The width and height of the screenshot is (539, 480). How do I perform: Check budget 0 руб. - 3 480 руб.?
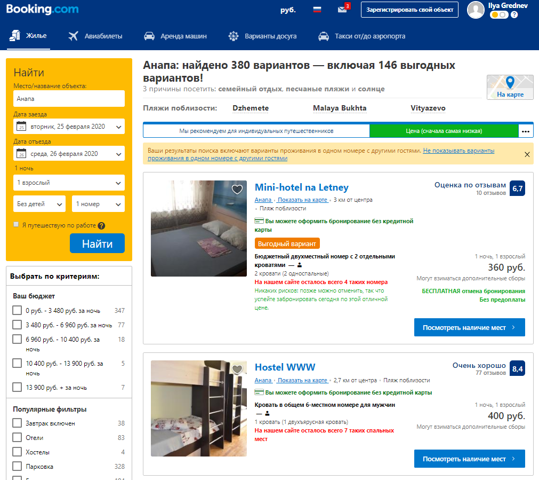tap(17, 310)
